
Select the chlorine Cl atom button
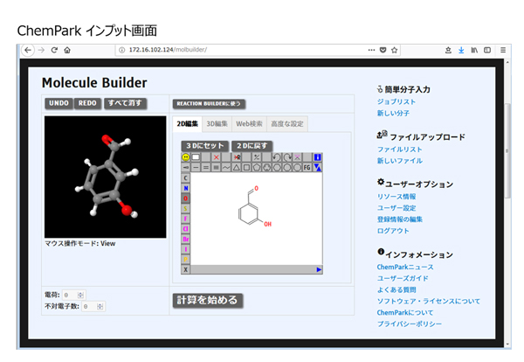click(x=185, y=229)
